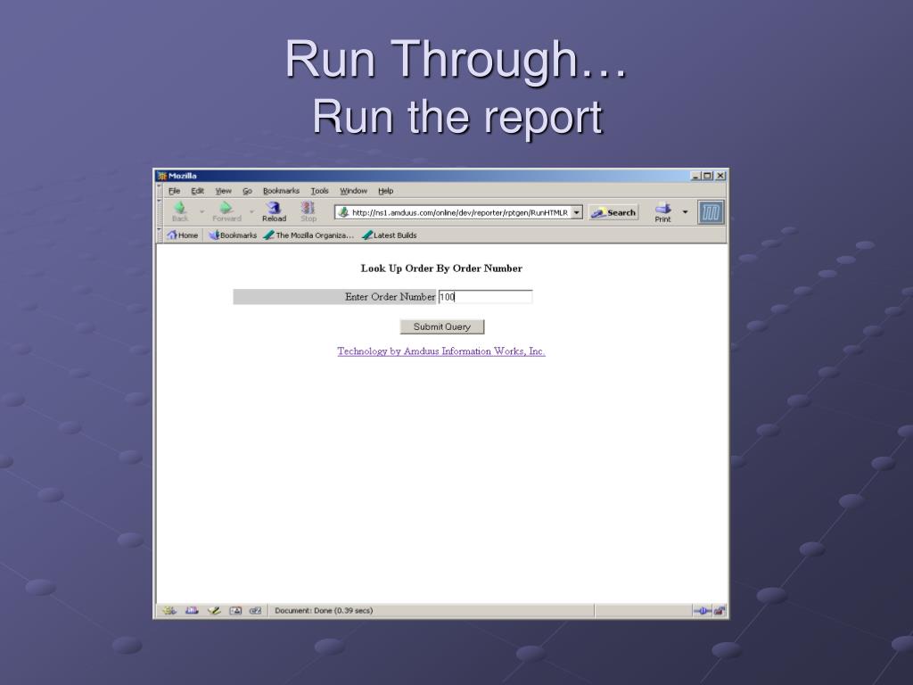Screen dimensions: 913x685
Task: Open the View menu
Action: click(x=223, y=191)
